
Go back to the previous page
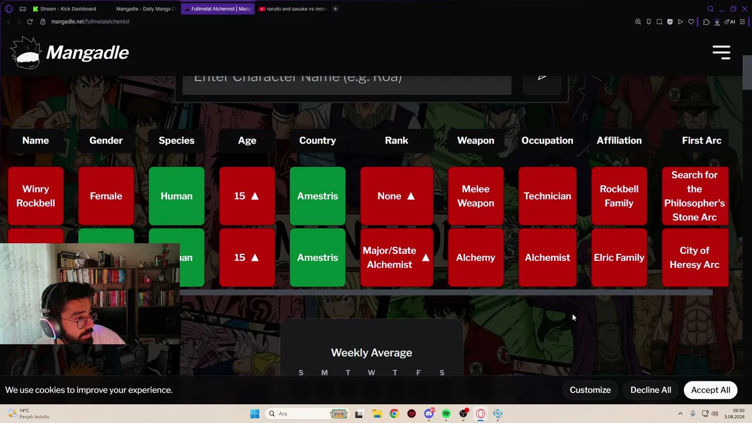8,22
